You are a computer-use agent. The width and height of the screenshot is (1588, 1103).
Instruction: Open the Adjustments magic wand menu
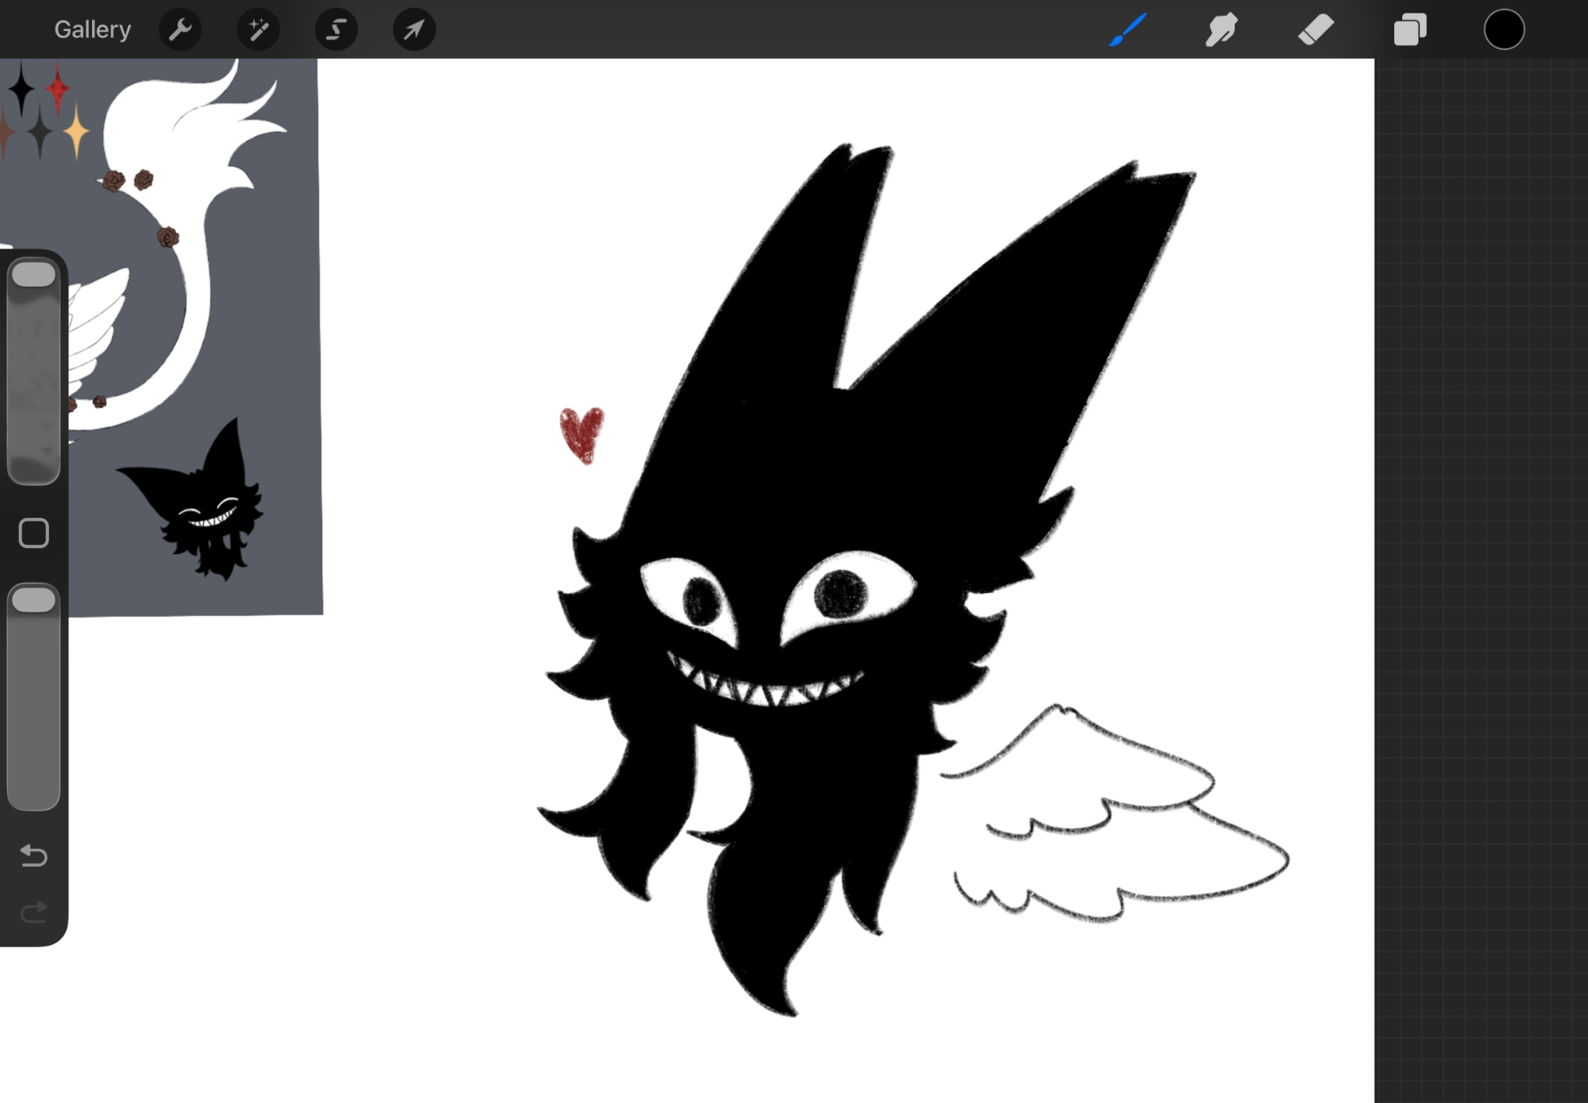[258, 30]
